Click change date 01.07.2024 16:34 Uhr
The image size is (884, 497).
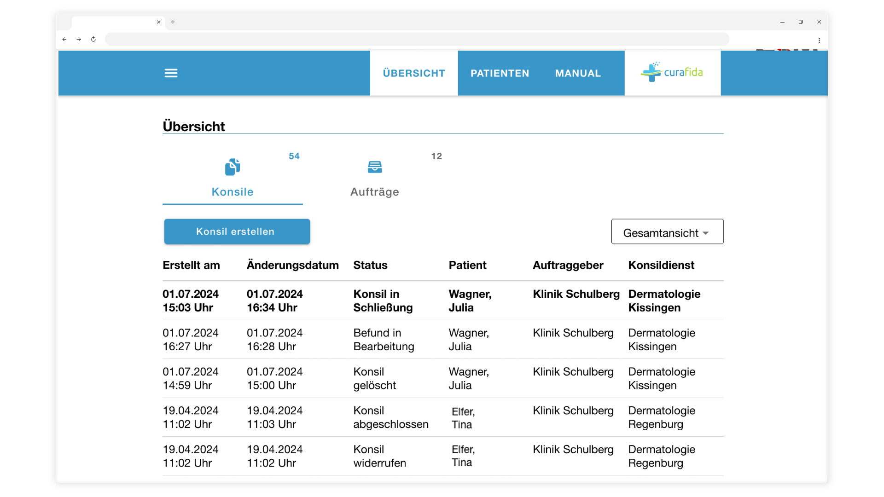tap(275, 301)
